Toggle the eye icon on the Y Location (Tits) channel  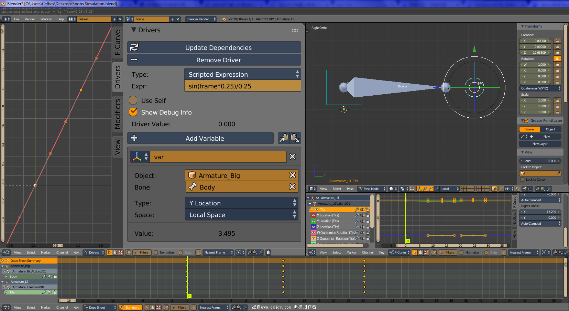pyautogui.click(x=314, y=221)
